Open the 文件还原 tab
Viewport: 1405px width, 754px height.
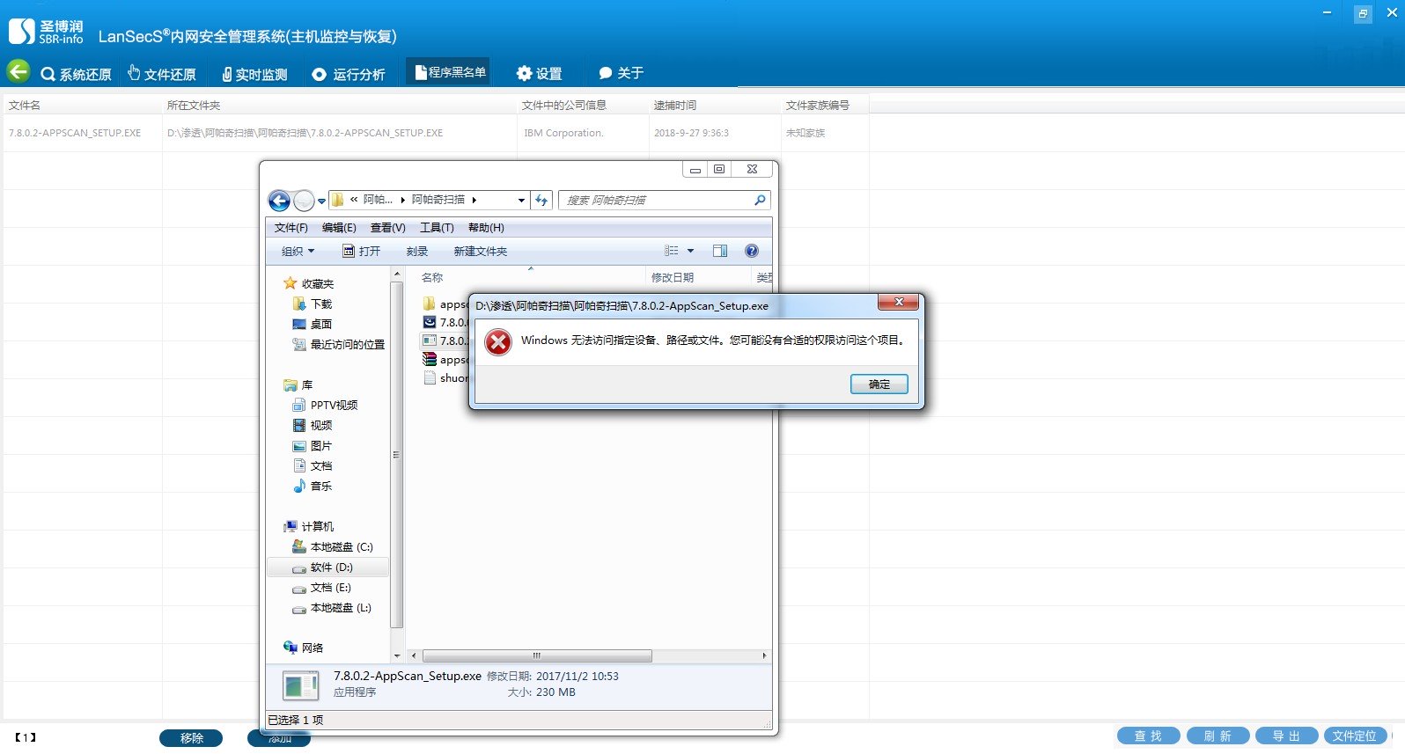click(x=161, y=74)
